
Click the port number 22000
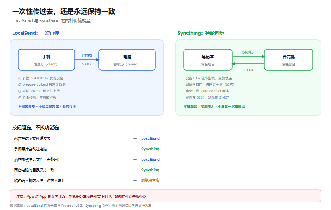tap(248, 70)
